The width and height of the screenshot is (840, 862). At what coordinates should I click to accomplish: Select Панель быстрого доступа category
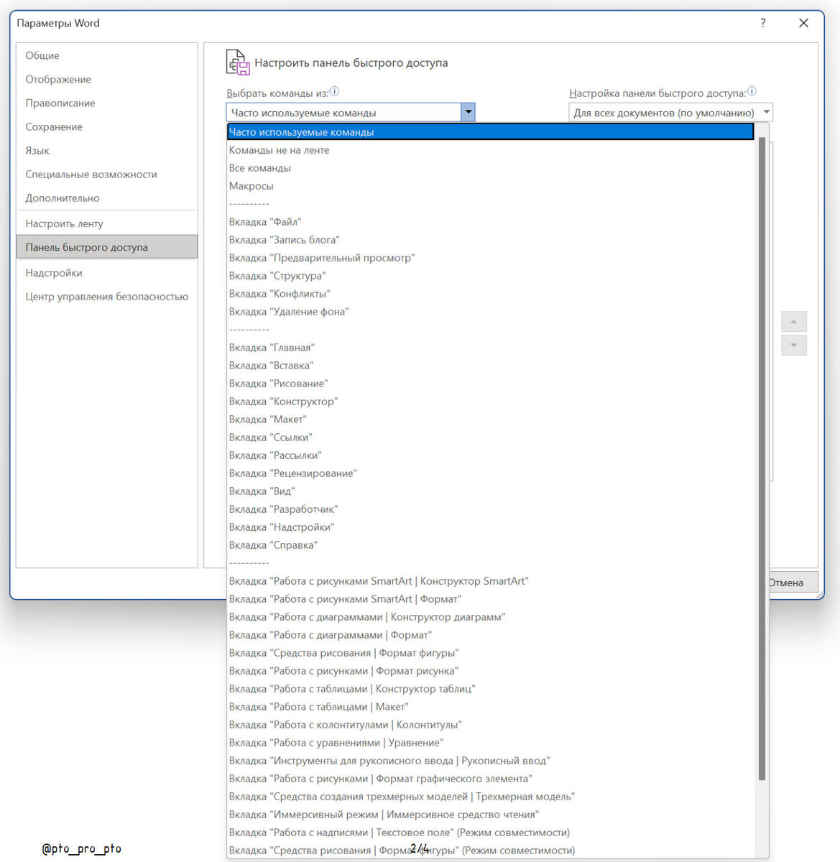106,247
